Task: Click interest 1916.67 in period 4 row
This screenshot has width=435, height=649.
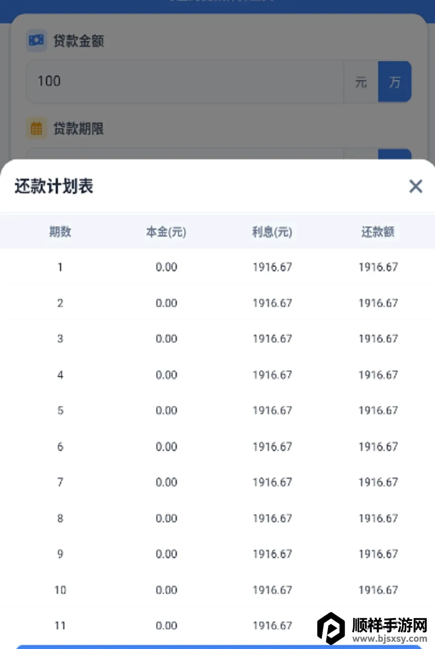Action: (272, 375)
